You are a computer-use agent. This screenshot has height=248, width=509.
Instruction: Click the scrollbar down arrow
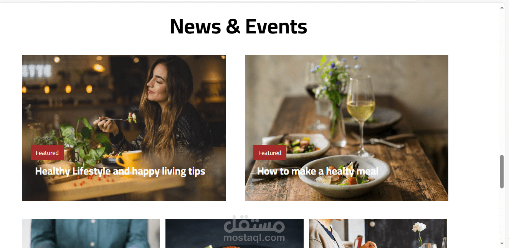502,243
